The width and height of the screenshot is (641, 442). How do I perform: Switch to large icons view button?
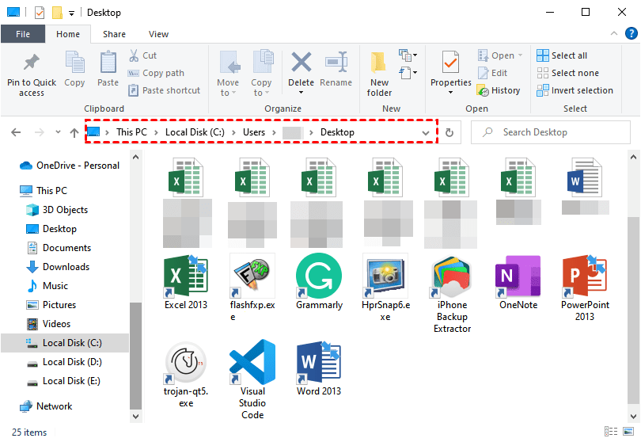[628, 432]
